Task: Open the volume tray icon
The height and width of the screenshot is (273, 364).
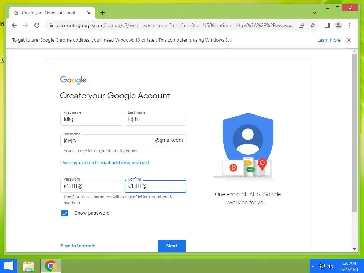Action: tap(330, 266)
